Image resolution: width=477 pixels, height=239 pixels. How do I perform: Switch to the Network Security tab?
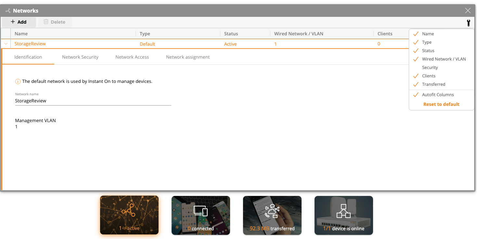coord(80,57)
